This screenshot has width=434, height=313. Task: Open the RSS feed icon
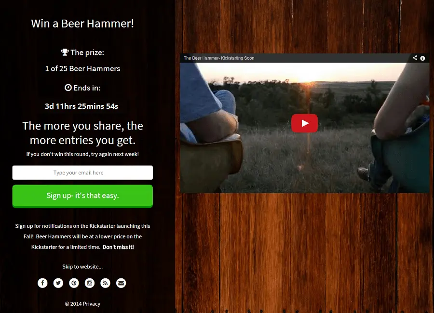coord(105,283)
